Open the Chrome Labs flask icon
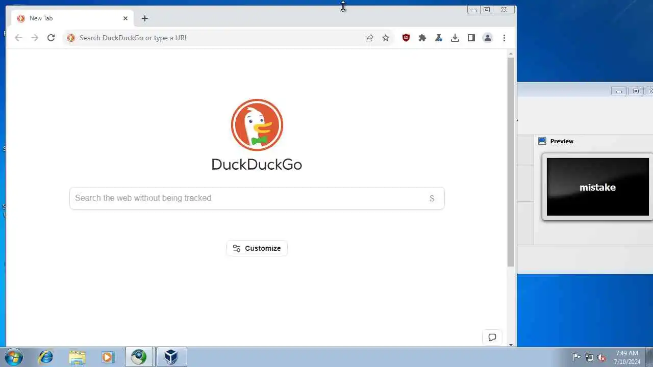This screenshot has width=653, height=367. point(439,38)
